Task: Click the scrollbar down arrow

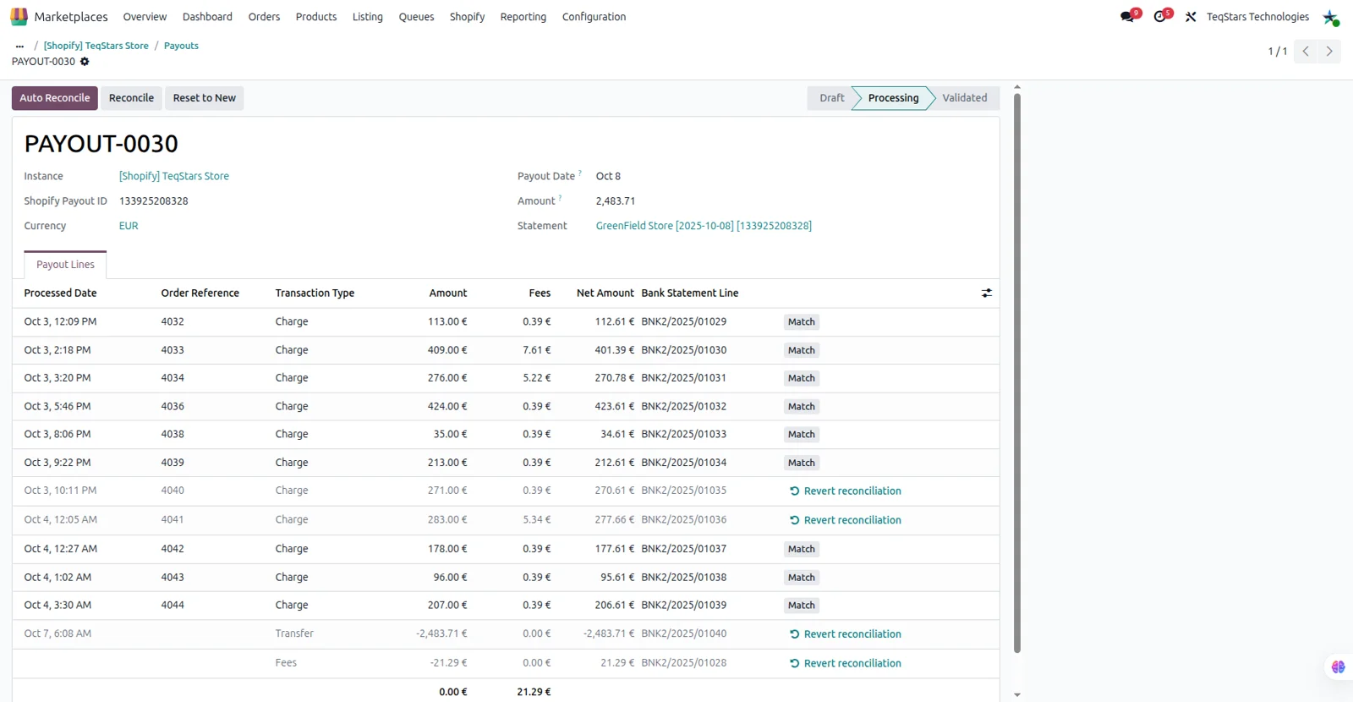Action: point(1016,695)
